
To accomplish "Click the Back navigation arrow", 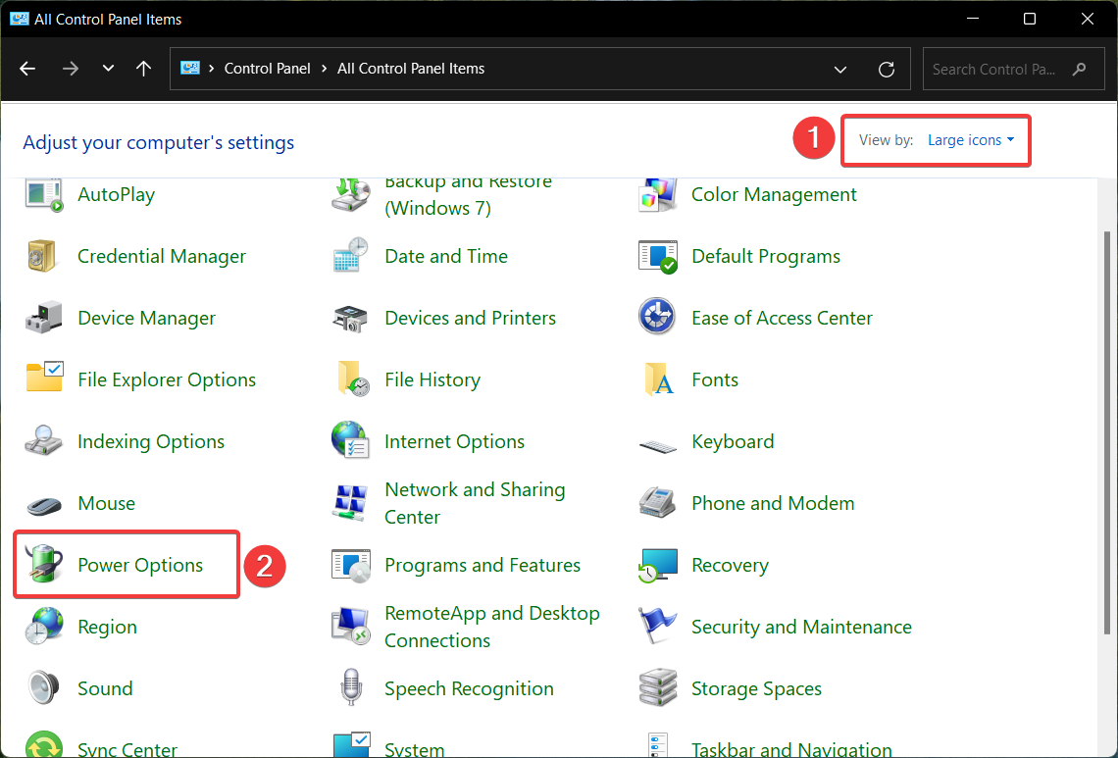I will click(x=27, y=70).
